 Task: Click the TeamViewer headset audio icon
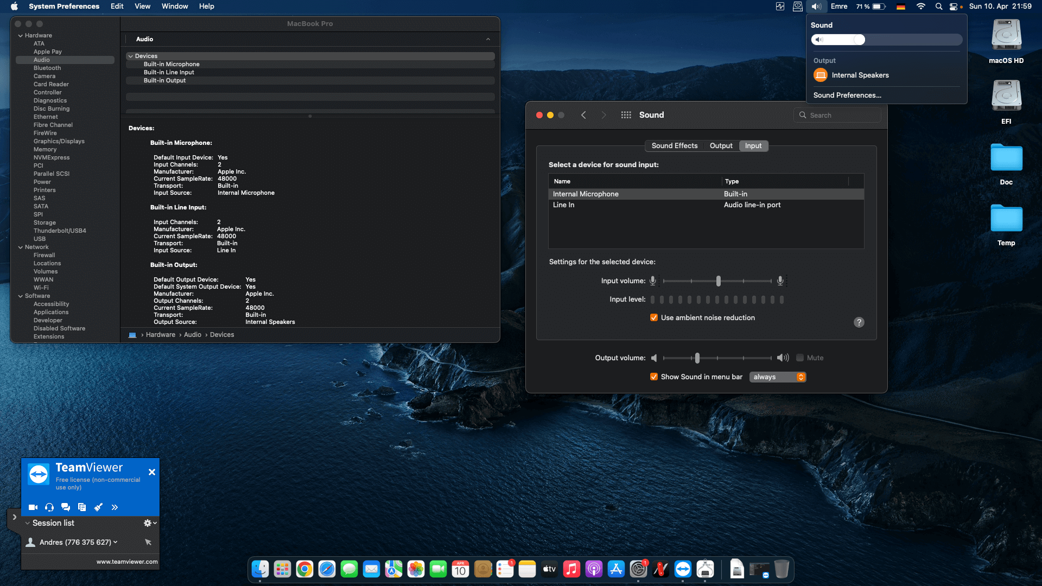(49, 507)
